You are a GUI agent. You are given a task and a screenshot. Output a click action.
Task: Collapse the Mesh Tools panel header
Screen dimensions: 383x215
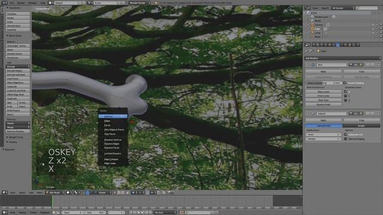point(14,36)
